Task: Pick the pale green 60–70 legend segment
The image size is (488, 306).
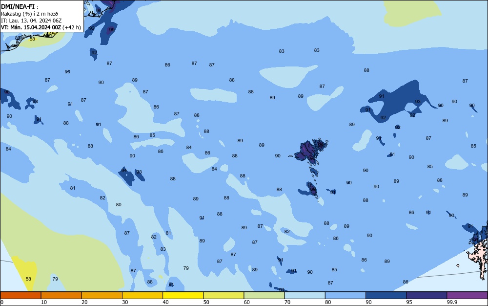Action: point(264,295)
